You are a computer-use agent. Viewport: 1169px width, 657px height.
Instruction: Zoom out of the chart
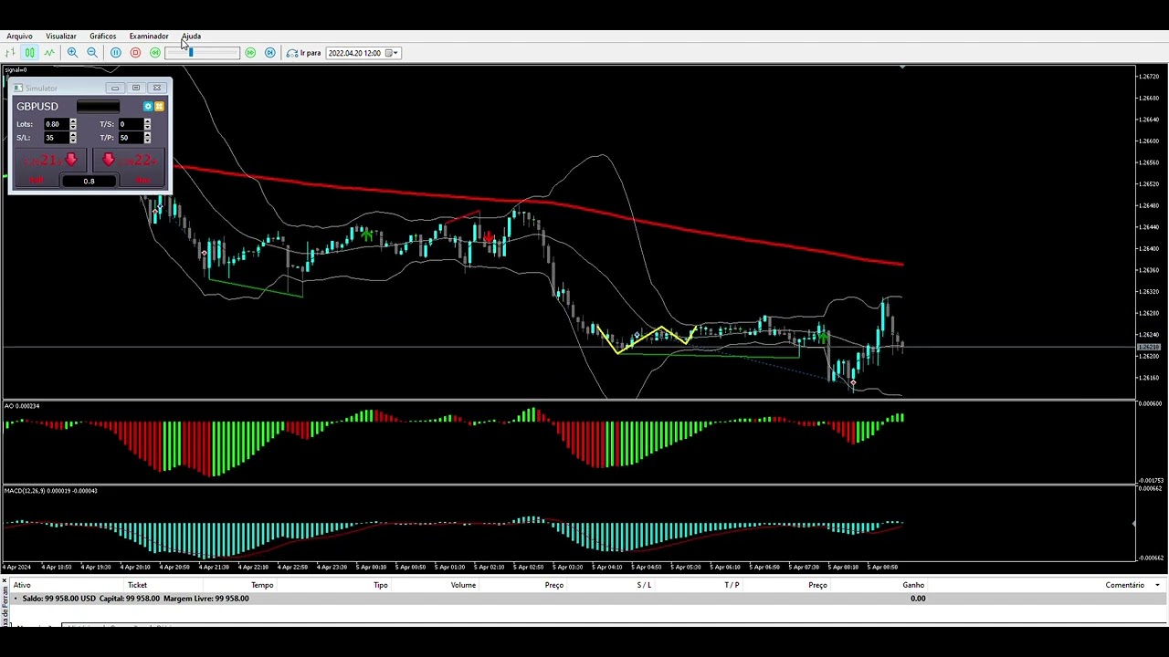[x=92, y=53]
